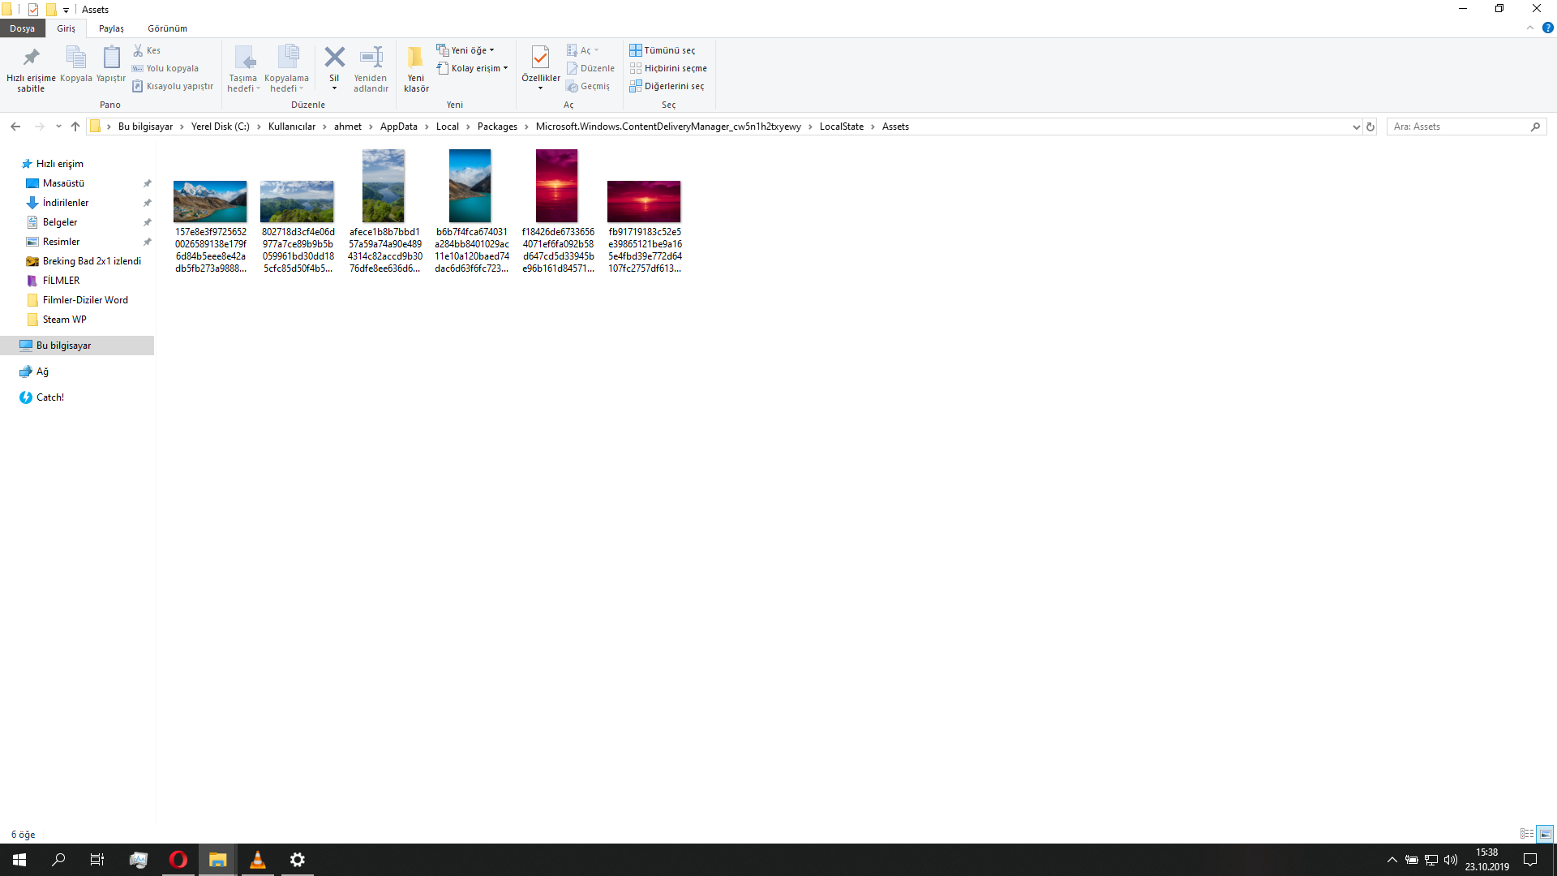Click the Yeni klasör folder icon

[415, 58]
